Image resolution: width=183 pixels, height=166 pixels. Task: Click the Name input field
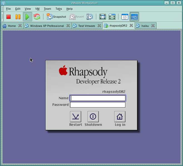tap(98, 98)
